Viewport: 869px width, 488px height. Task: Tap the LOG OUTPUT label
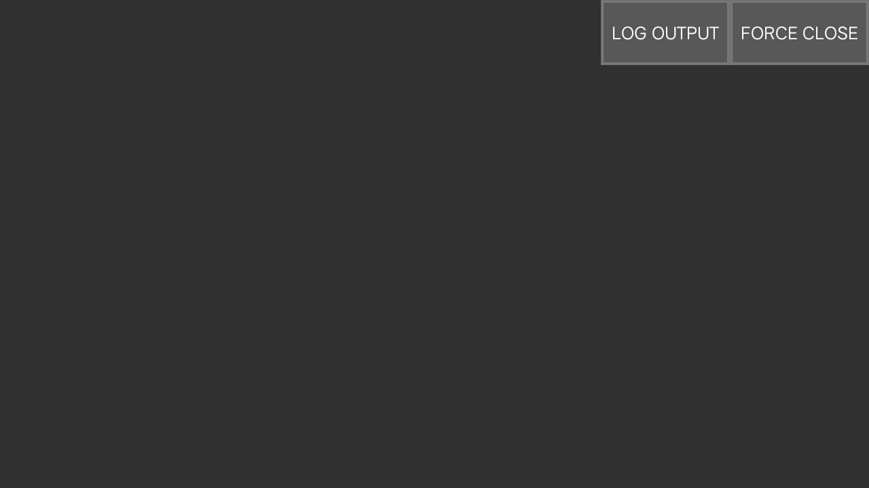pyautogui.click(x=665, y=33)
